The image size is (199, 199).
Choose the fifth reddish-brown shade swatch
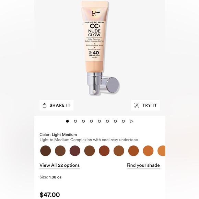104,151
